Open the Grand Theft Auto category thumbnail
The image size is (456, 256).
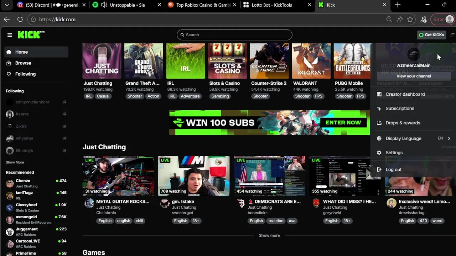pyautogui.click(x=144, y=61)
